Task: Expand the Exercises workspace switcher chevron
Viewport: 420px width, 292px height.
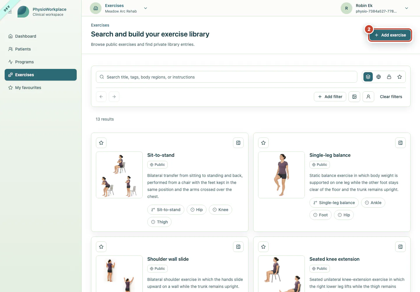Action: tap(146, 8)
